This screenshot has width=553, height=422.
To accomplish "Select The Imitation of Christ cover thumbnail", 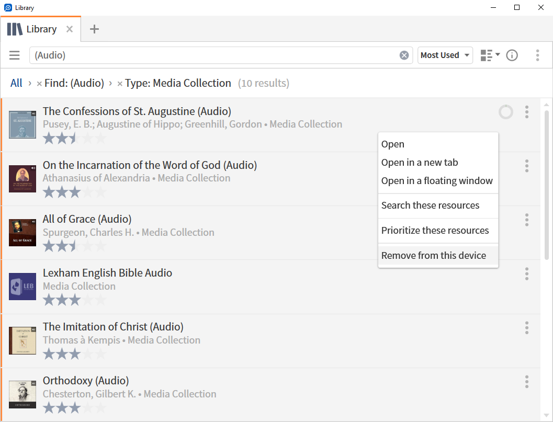I will tap(22, 340).
